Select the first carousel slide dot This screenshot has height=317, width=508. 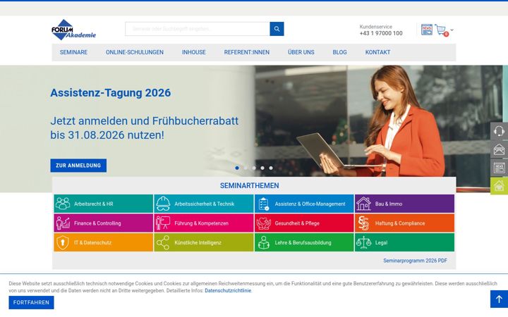tap(237, 168)
